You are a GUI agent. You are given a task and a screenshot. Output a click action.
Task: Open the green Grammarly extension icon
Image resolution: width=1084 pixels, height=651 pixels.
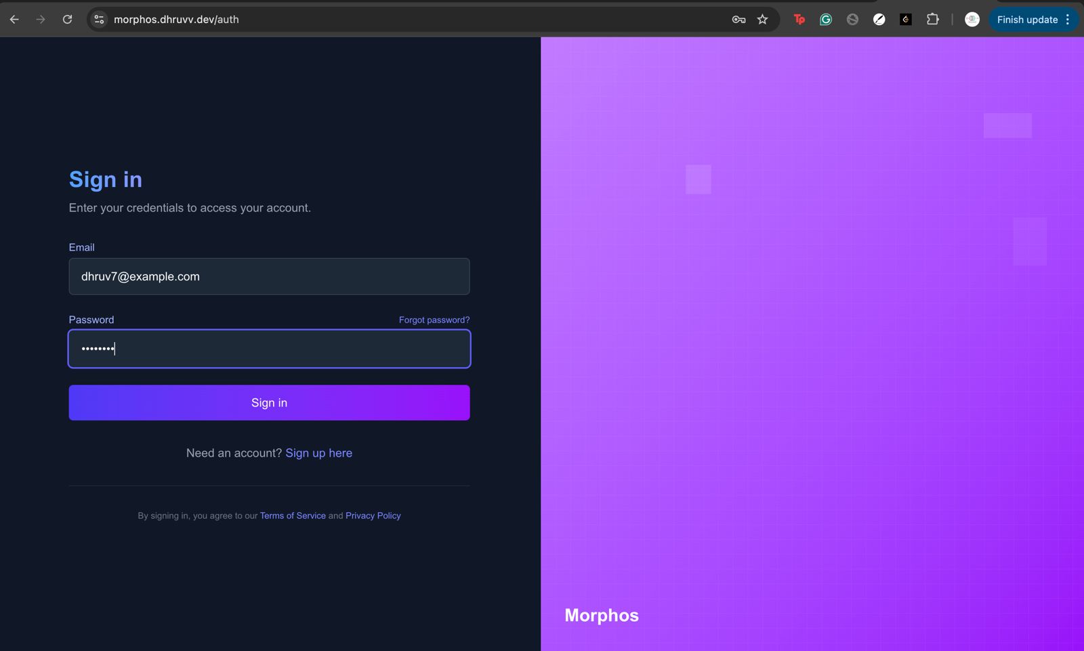pos(826,20)
